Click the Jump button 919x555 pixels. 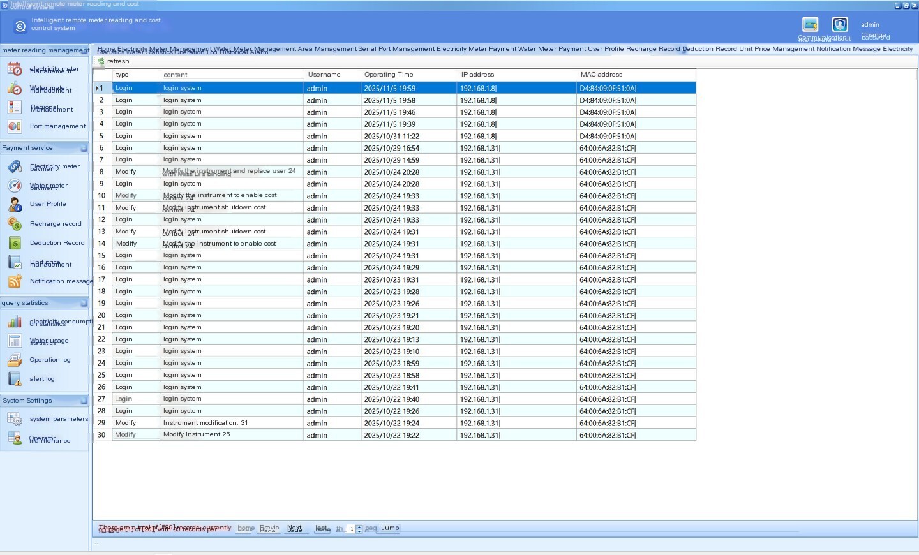tap(390, 528)
